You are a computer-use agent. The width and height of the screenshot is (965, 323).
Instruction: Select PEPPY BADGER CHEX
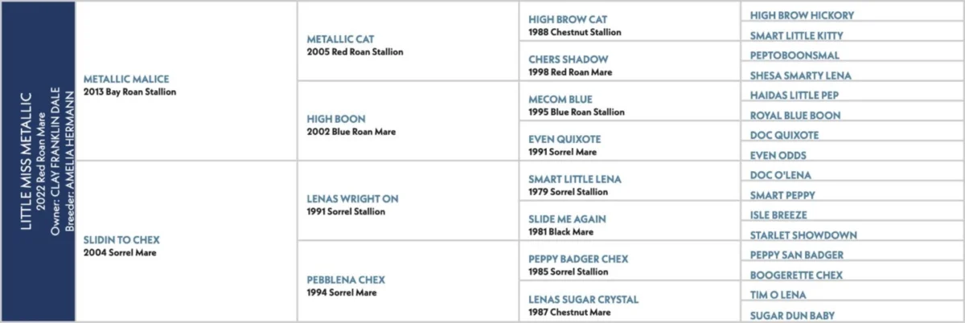(x=578, y=259)
